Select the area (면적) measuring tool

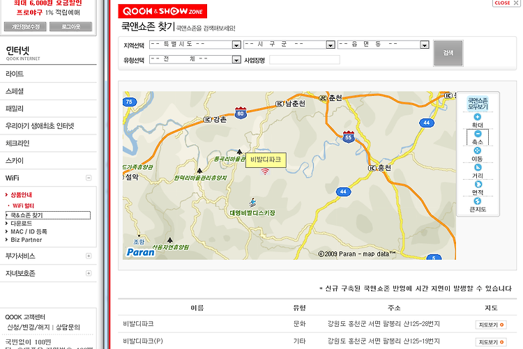point(478,185)
